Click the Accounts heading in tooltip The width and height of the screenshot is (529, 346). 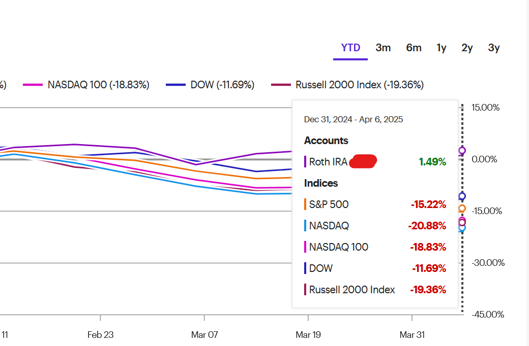tap(326, 141)
